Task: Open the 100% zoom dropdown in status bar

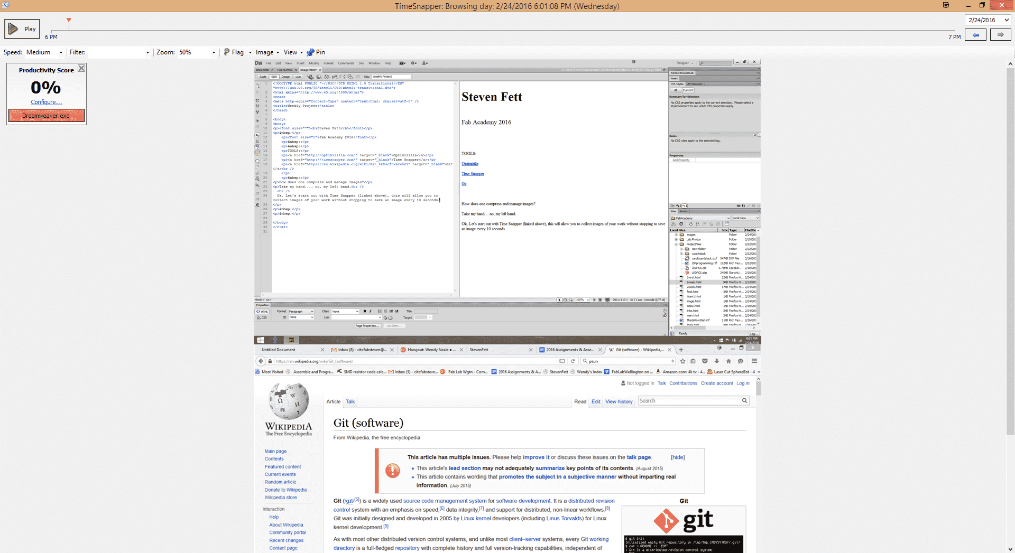Action: pos(582,300)
